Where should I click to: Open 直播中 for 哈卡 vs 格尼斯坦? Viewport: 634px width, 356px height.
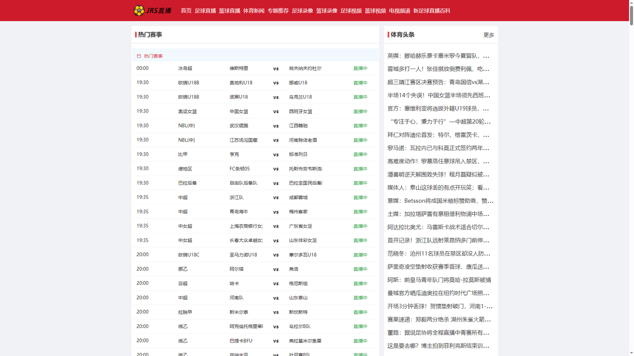click(360, 283)
